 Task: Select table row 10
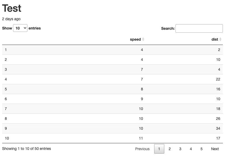[x=7, y=138]
